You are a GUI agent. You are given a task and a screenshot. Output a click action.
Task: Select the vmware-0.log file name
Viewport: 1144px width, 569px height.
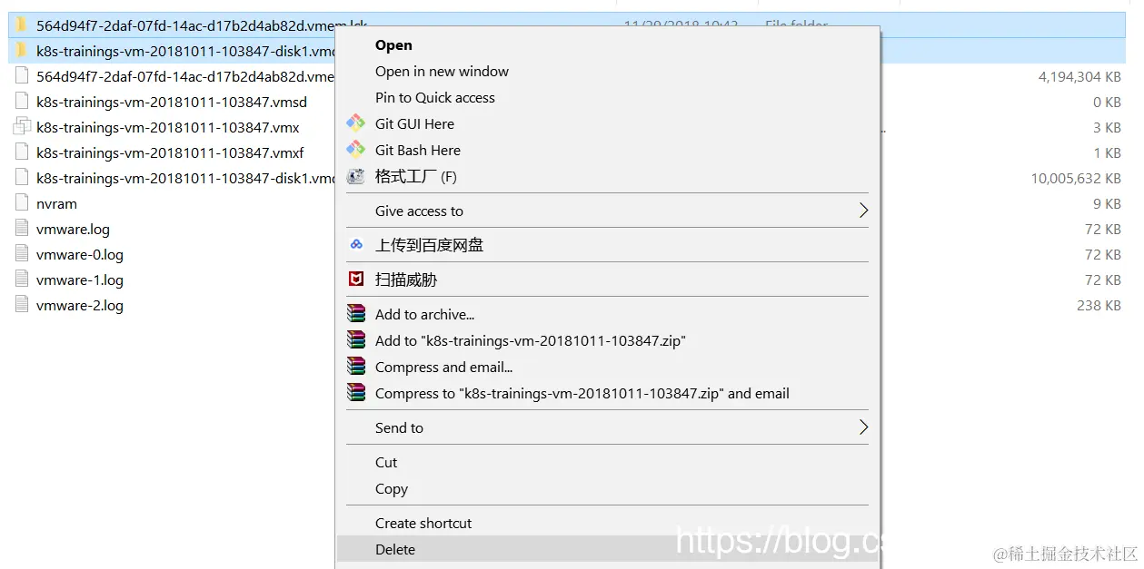click(80, 254)
